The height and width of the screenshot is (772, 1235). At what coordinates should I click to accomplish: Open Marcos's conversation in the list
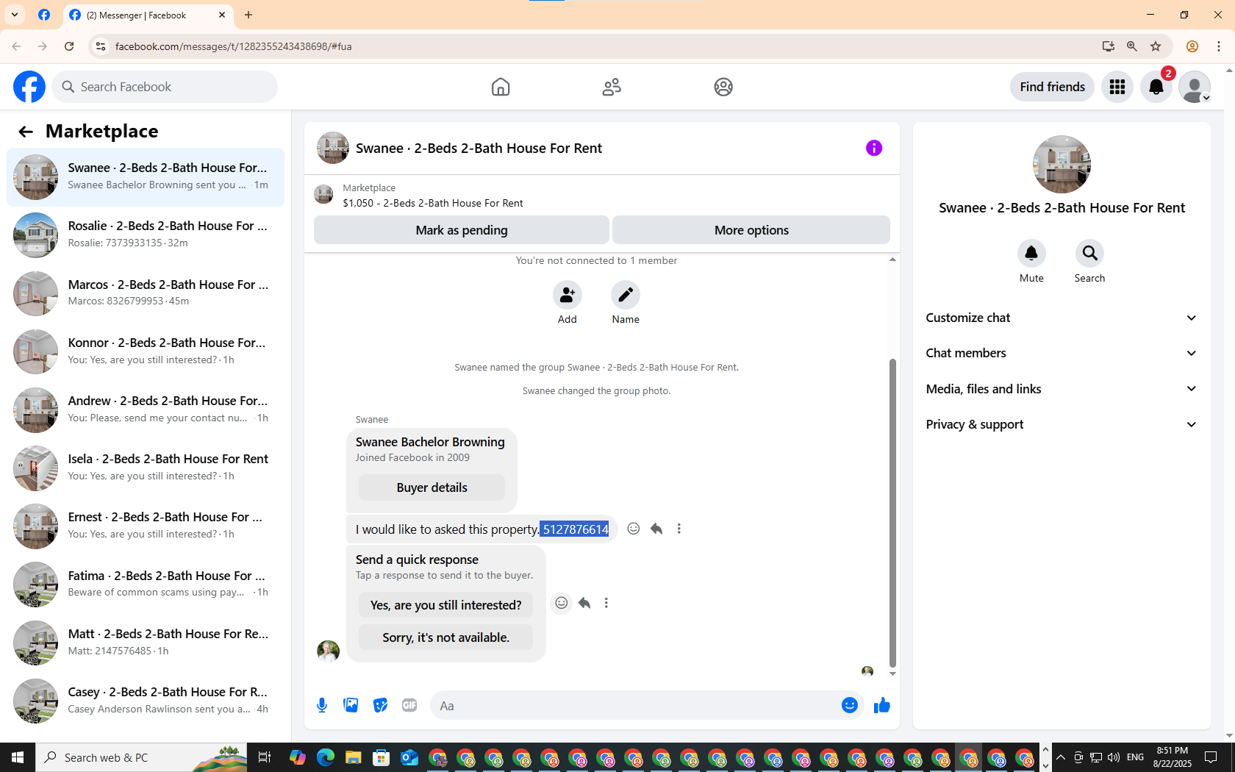click(x=146, y=293)
